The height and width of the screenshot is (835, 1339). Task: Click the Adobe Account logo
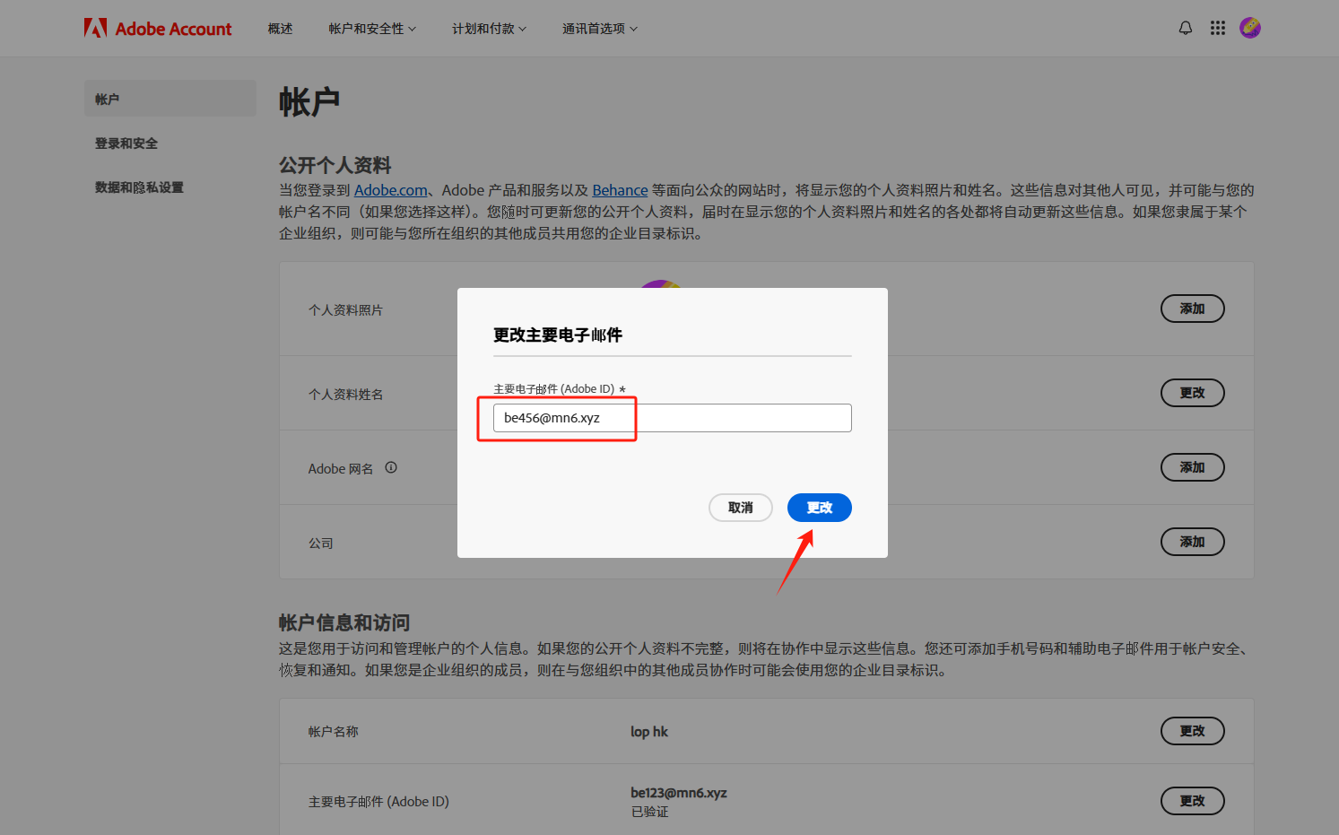158,29
